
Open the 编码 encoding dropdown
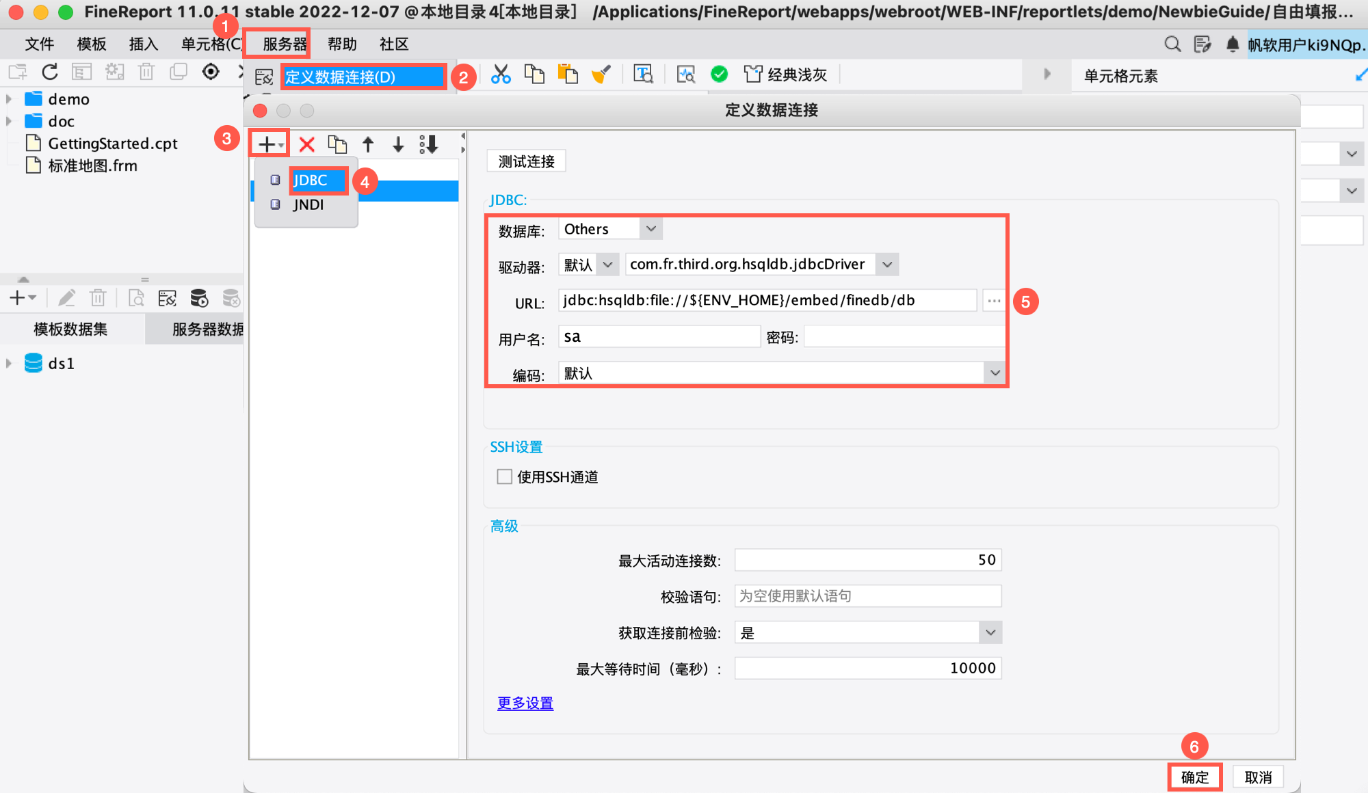(995, 373)
